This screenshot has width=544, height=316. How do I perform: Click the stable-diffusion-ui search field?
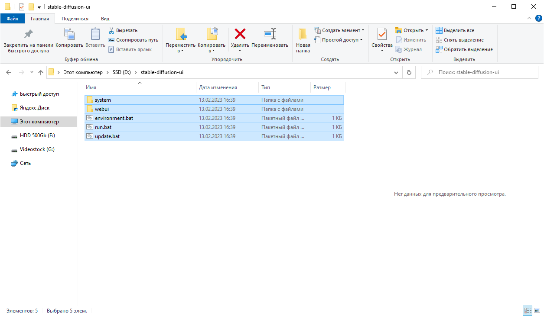click(479, 72)
